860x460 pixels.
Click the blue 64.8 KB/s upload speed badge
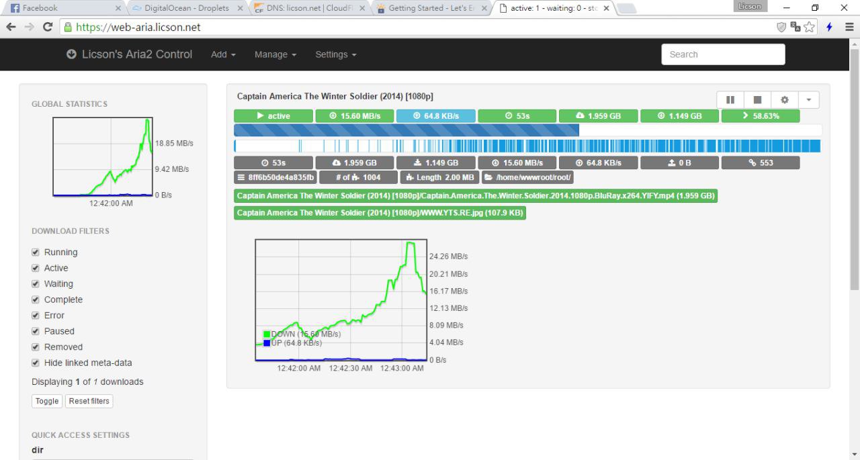coord(436,116)
